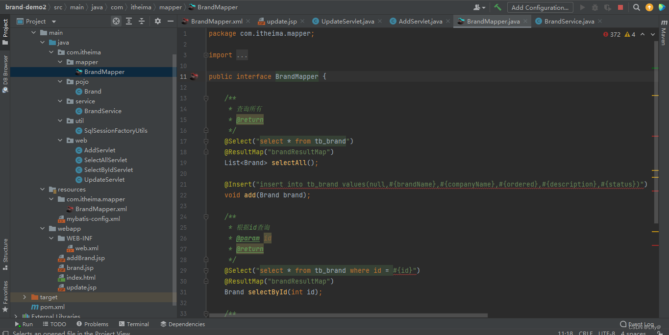Click the horizontal editor scrollbar
Image resolution: width=669 pixels, height=335 pixels.
[x=348, y=315]
